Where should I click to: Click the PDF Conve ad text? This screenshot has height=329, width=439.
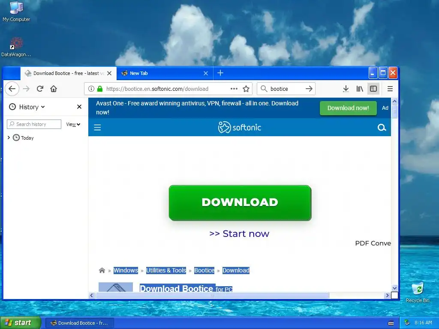point(373,243)
